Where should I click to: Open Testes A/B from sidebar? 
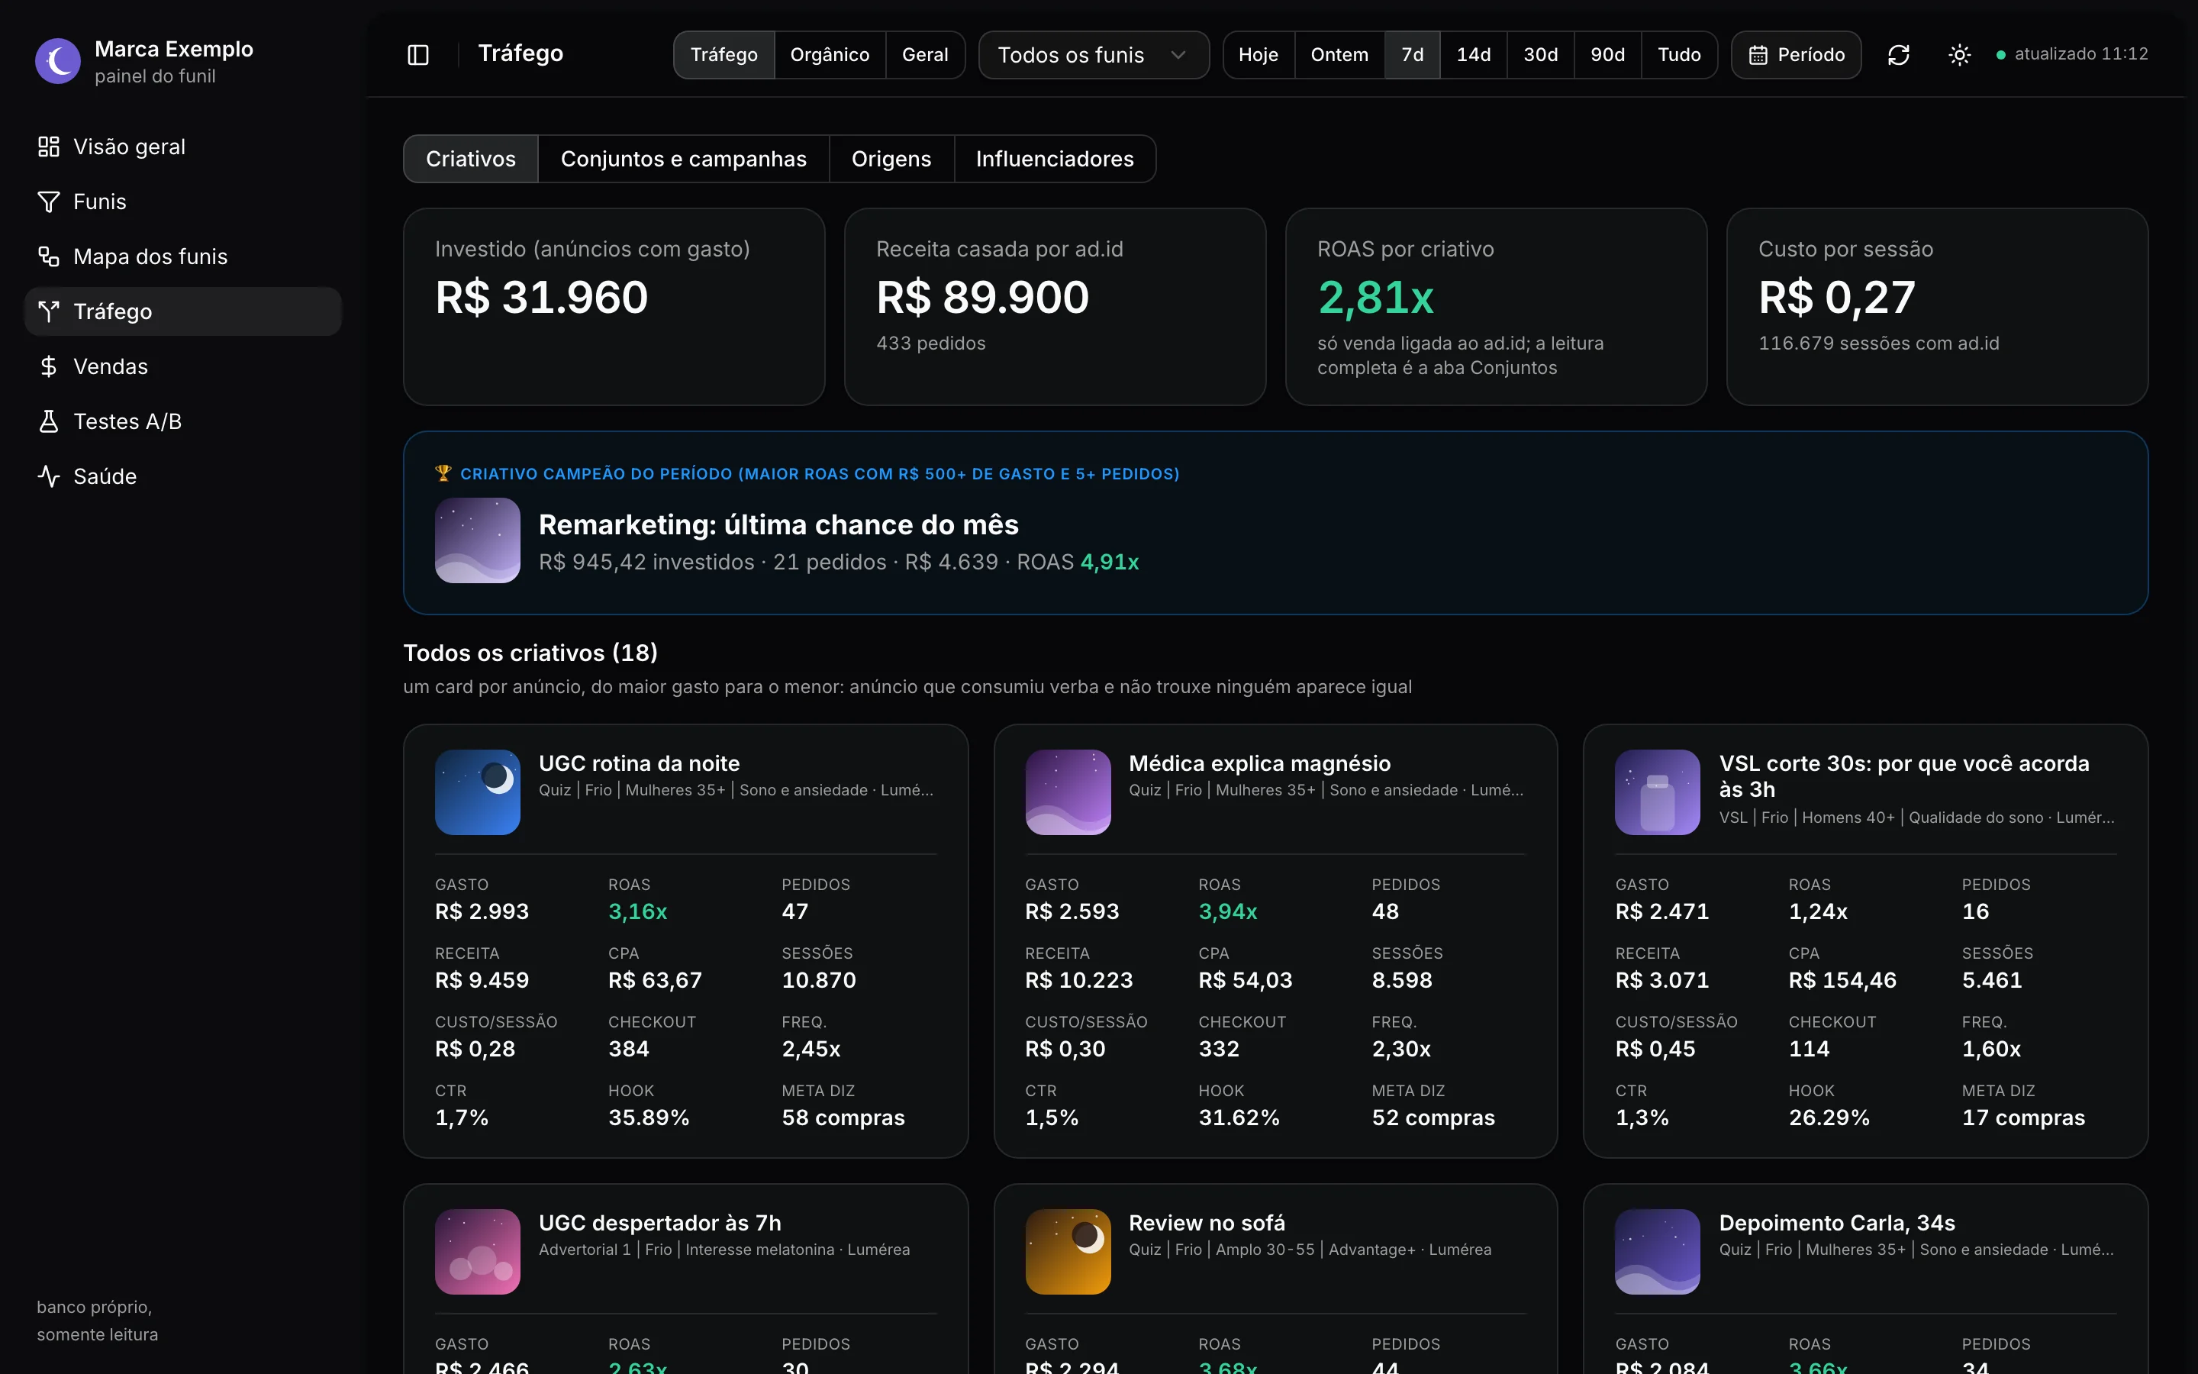(x=182, y=421)
